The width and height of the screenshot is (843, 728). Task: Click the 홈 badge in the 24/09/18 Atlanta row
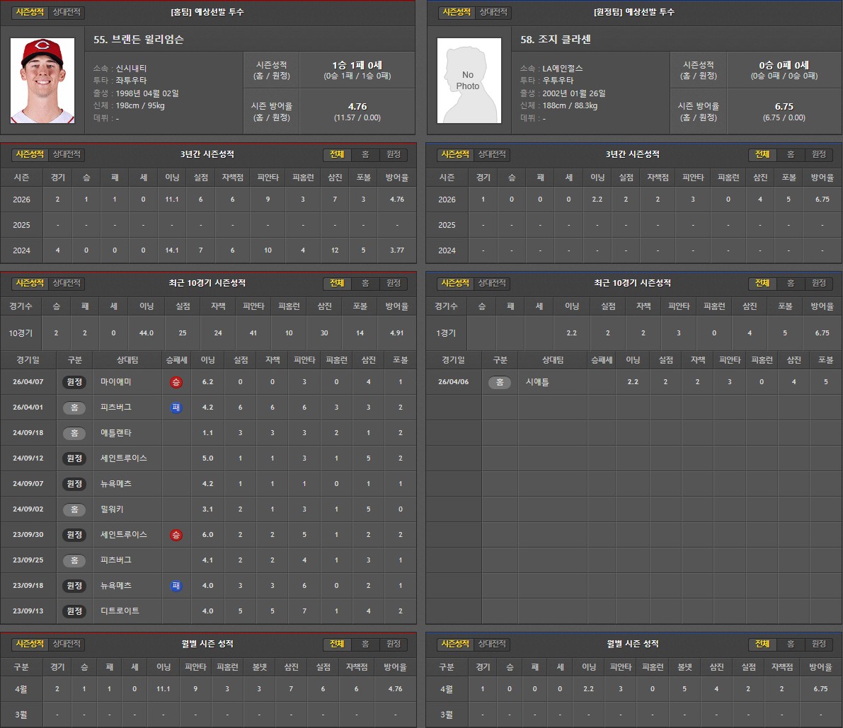tap(74, 433)
